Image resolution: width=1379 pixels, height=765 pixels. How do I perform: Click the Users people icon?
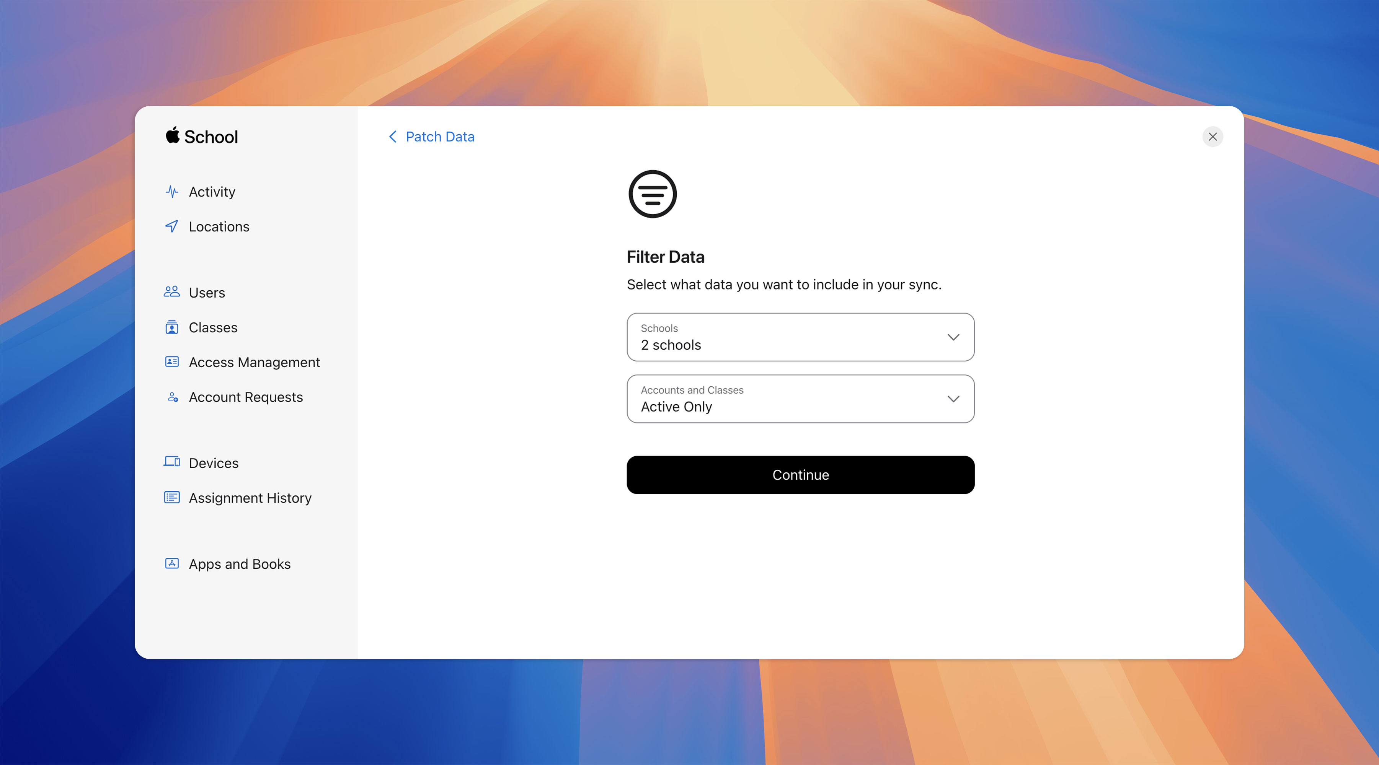click(x=172, y=292)
